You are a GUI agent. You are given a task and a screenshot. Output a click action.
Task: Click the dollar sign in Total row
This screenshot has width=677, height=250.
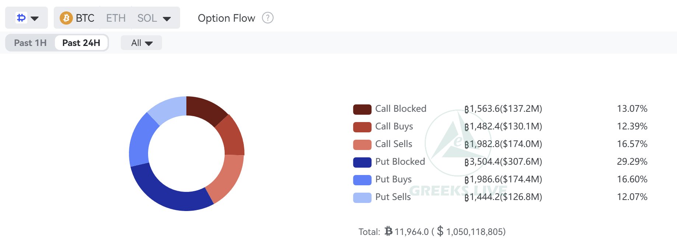440,231
